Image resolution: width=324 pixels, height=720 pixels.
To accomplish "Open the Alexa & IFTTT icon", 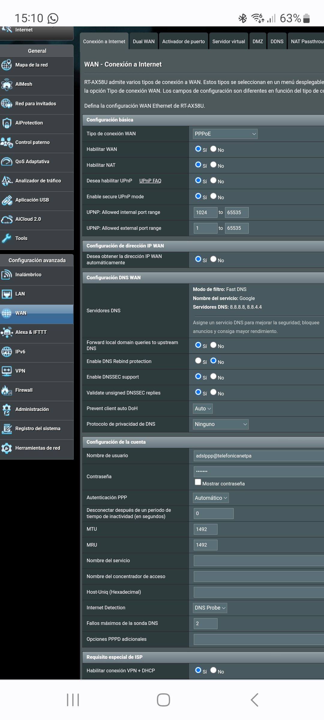I will [x=7, y=332].
